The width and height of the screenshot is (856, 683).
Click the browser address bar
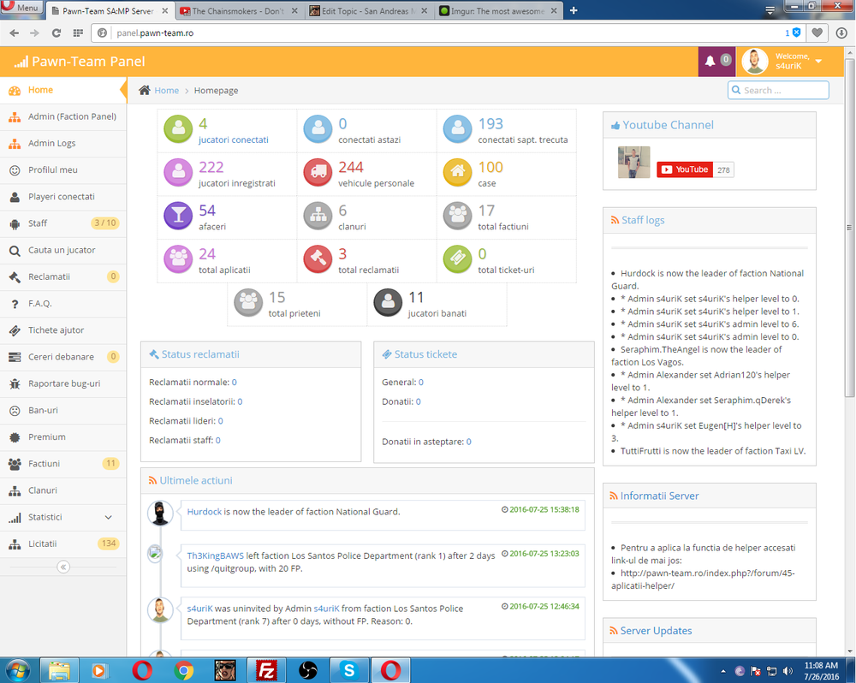coord(437,33)
